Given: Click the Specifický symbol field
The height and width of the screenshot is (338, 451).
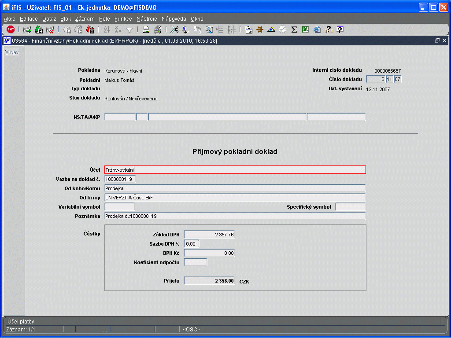Looking at the screenshot, I should pos(350,207).
